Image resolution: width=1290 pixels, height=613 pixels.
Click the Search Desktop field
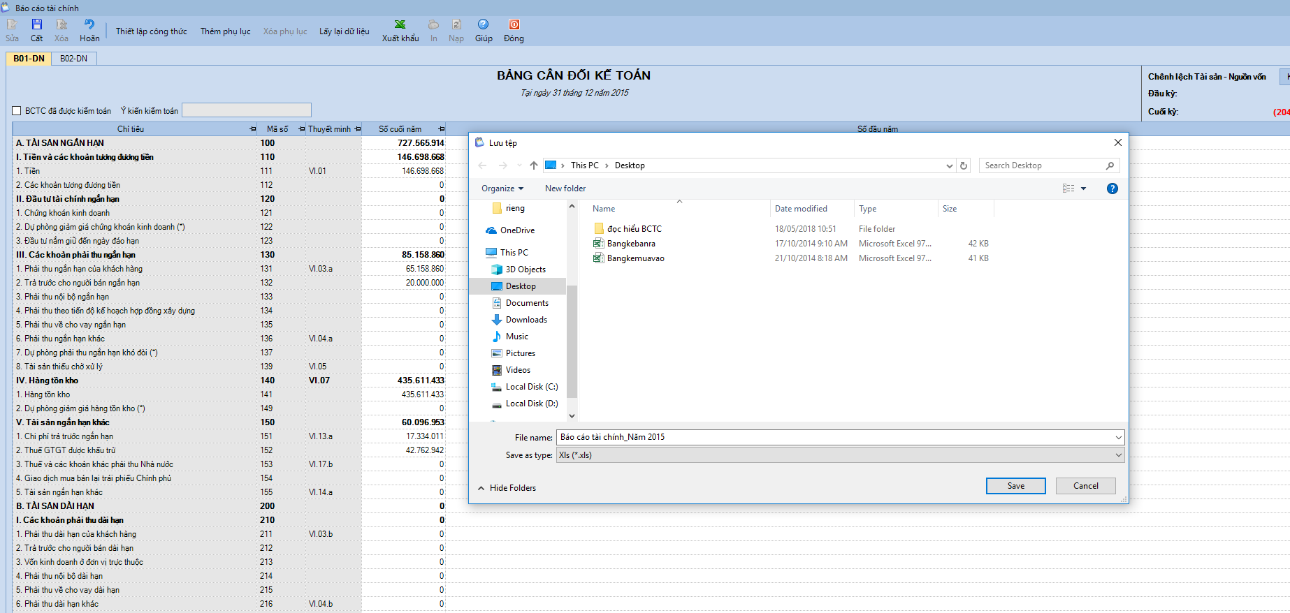click(1041, 165)
